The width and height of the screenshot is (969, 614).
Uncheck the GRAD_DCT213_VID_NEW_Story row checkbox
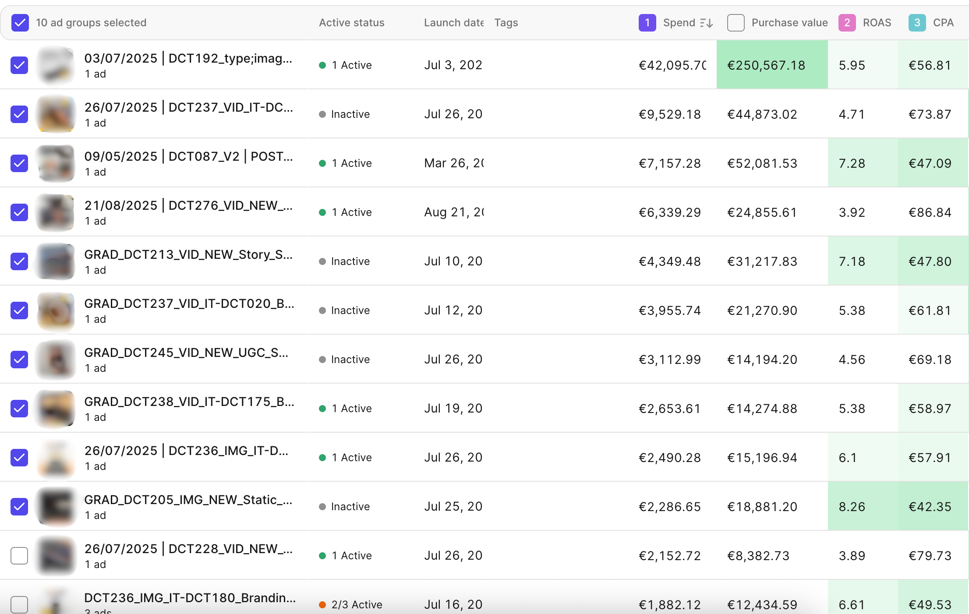19,261
